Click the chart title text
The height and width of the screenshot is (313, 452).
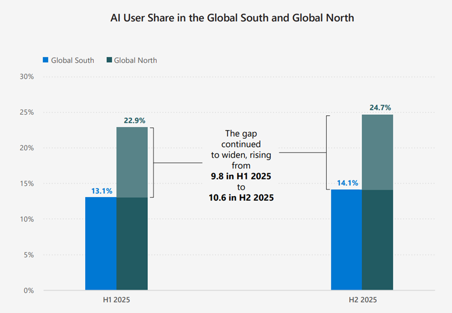tap(232, 18)
